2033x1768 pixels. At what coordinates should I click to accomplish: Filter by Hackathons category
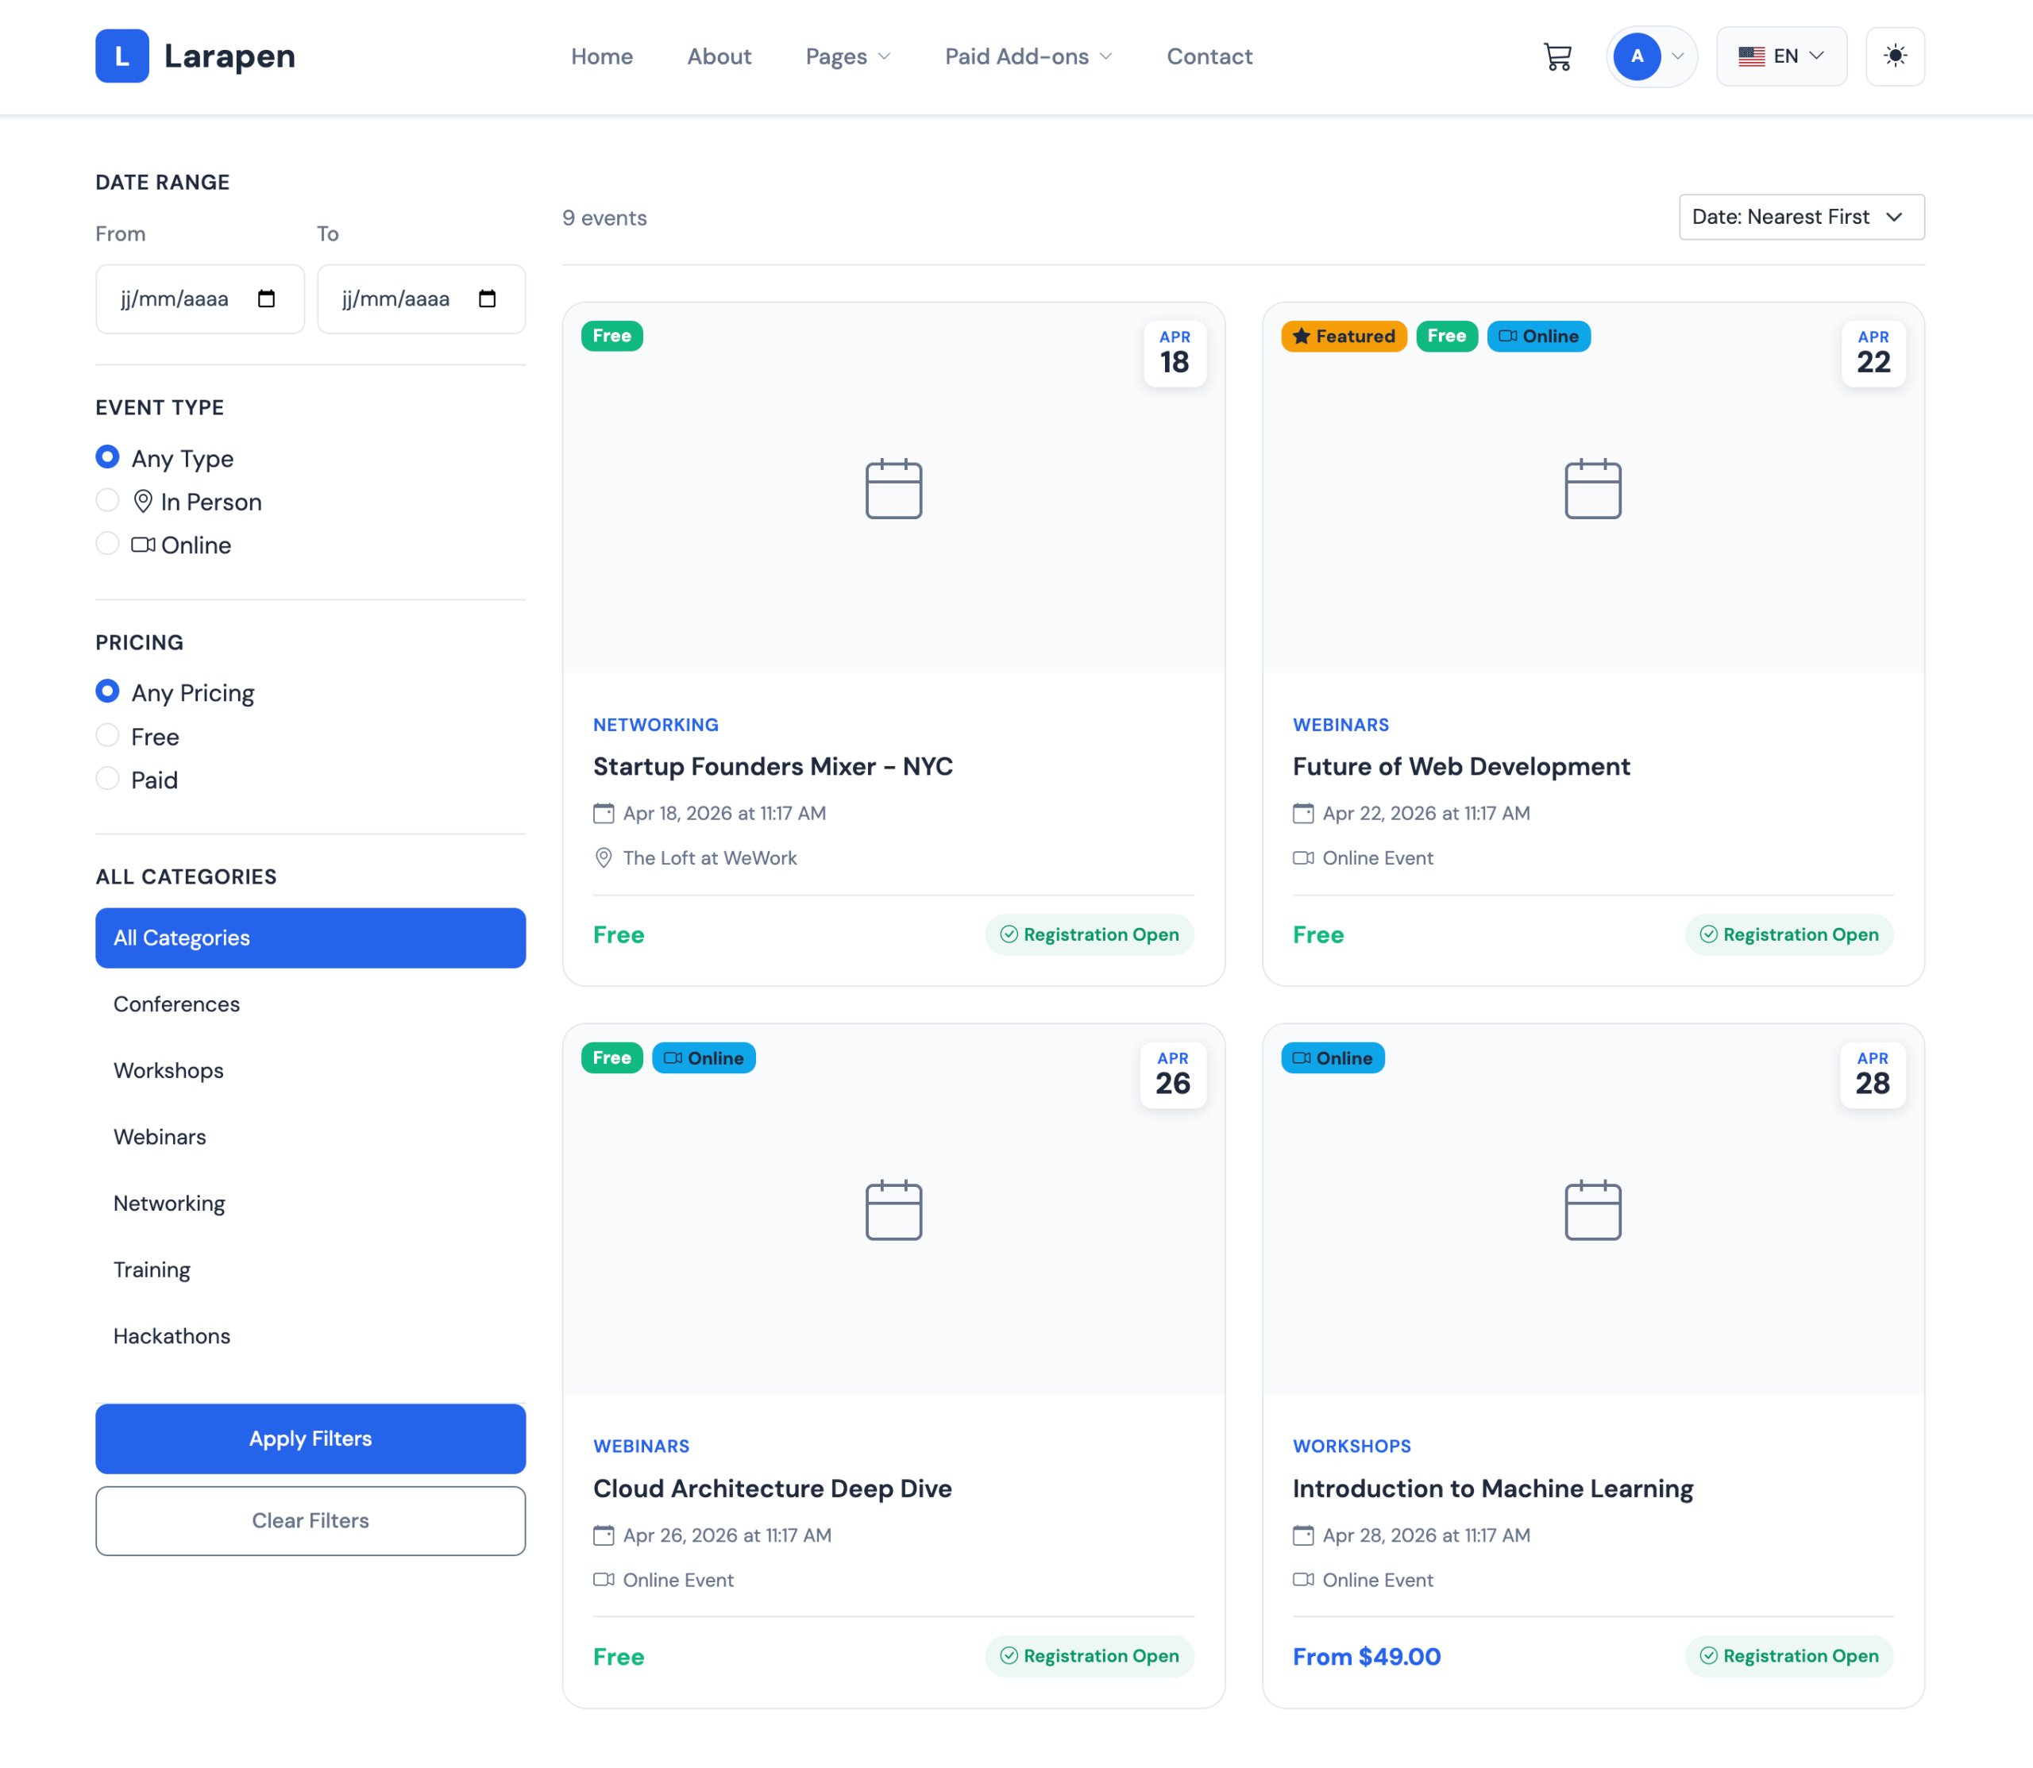coord(172,1336)
